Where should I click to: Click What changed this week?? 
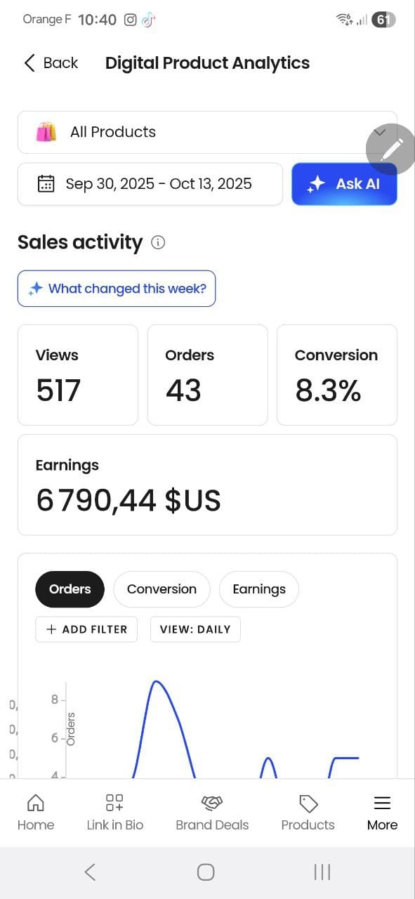(117, 289)
